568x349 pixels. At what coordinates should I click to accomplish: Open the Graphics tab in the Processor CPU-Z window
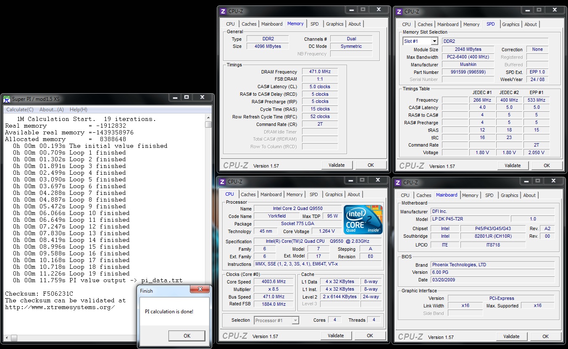(x=334, y=194)
